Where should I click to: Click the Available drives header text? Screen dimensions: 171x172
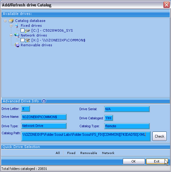17,14
